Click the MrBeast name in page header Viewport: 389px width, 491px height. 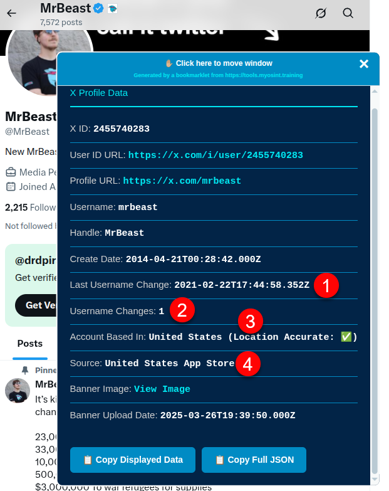tap(66, 8)
